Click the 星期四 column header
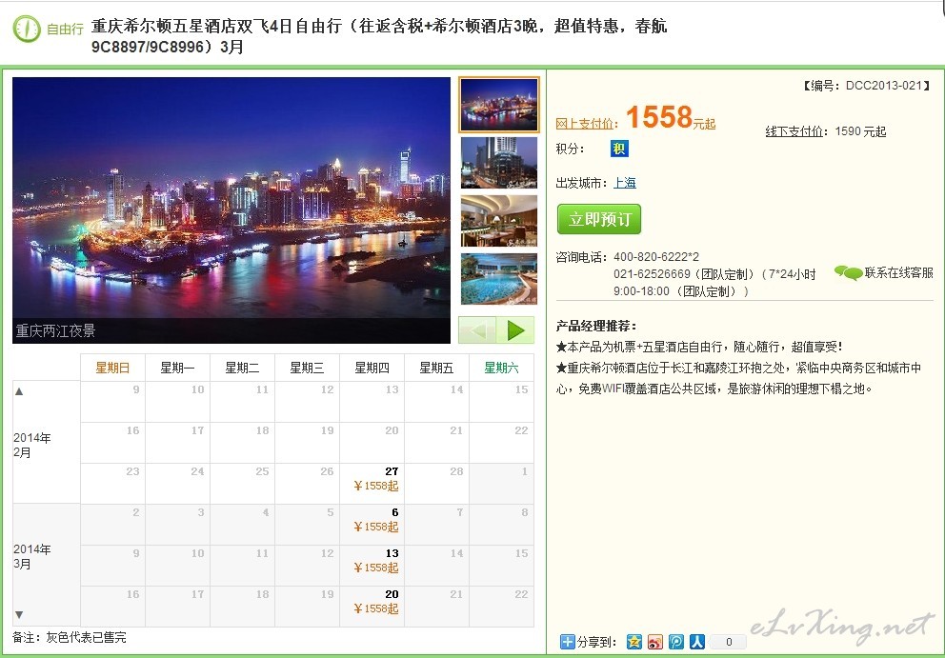 click(372, 368)
